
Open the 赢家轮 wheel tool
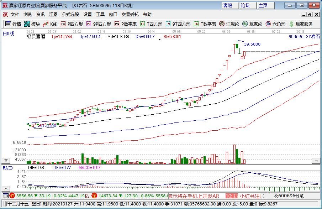click(x=252, y=24)
